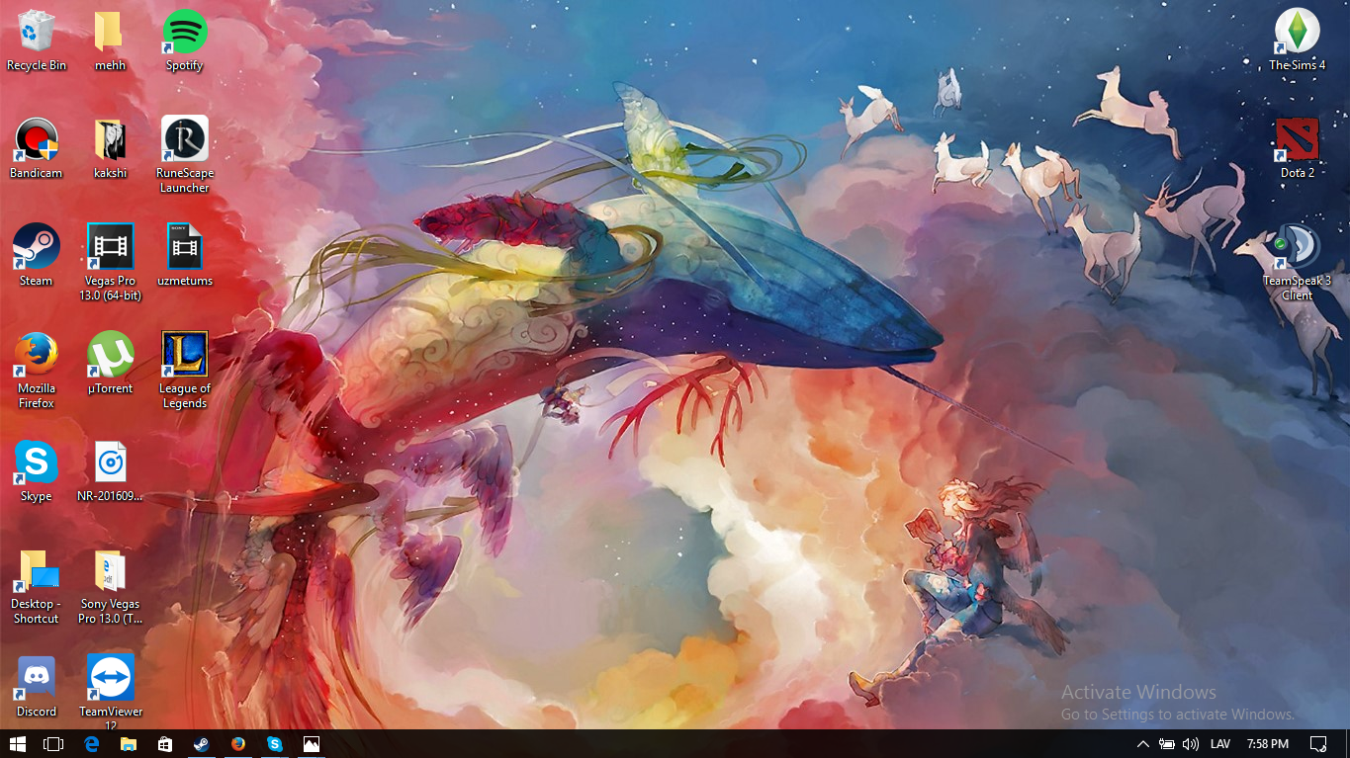Switch to Steam on the taskbar

201,743
